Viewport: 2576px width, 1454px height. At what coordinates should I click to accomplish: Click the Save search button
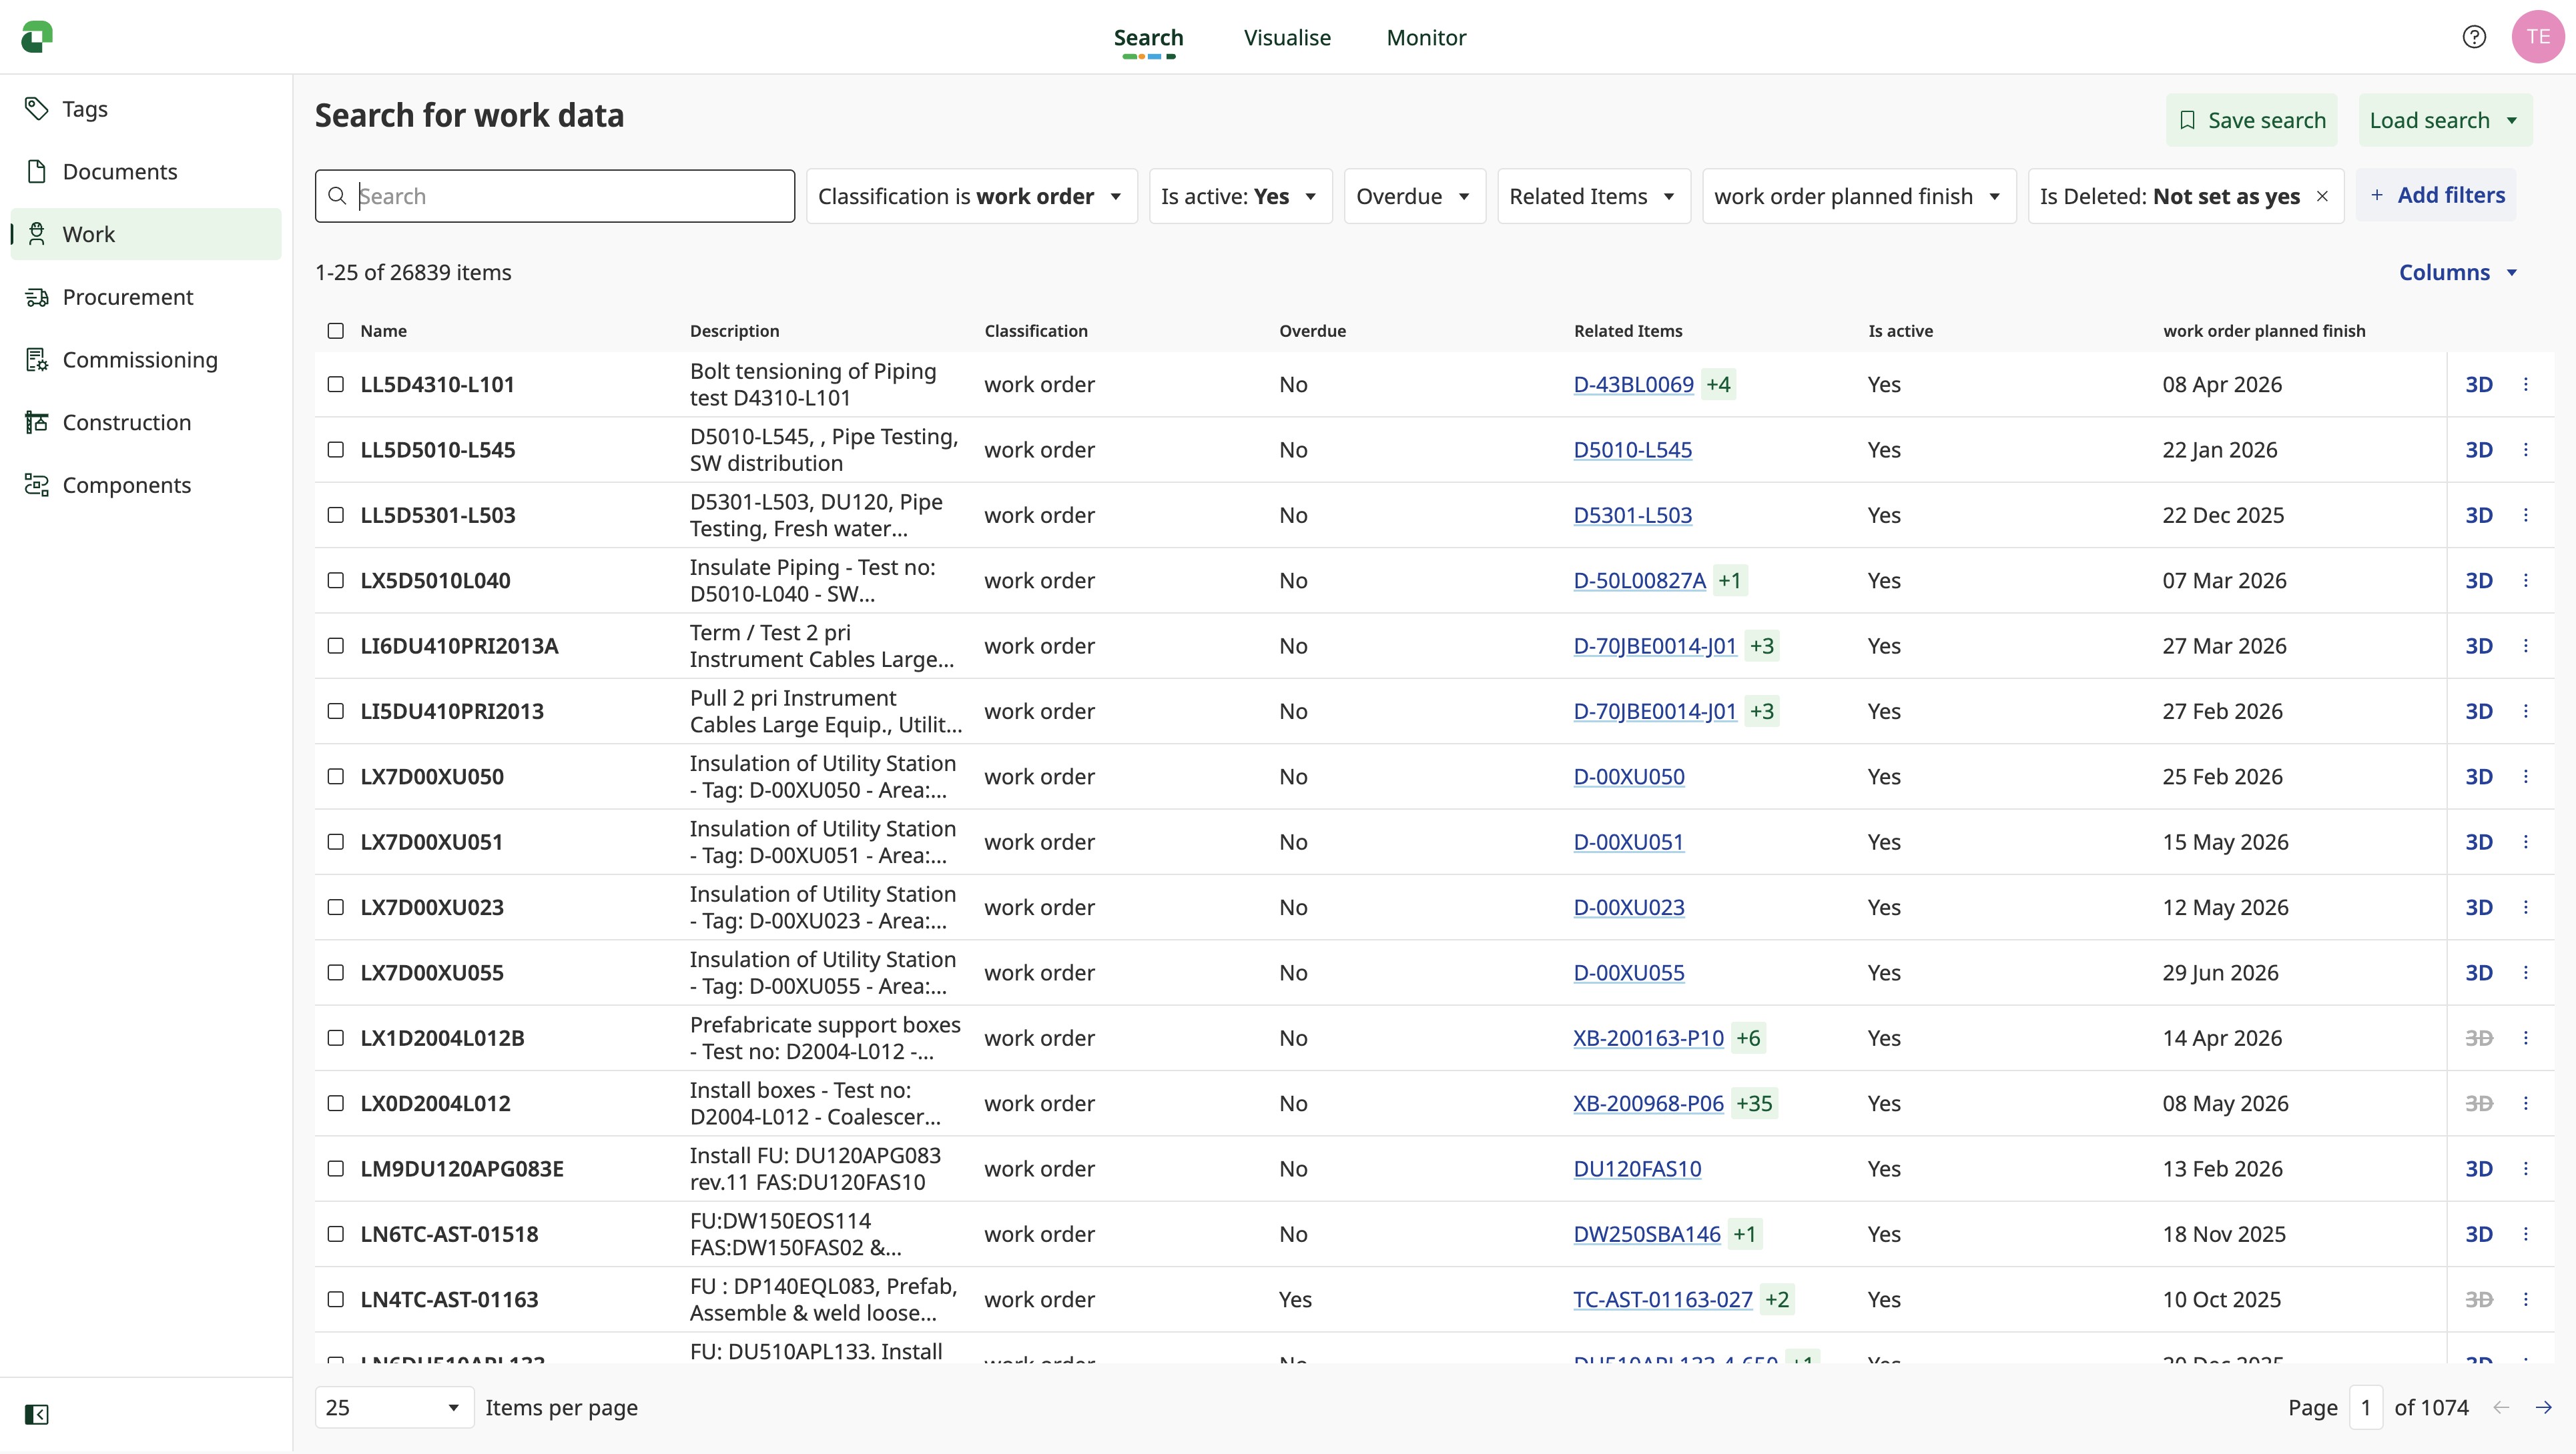tap(2251, 121)
